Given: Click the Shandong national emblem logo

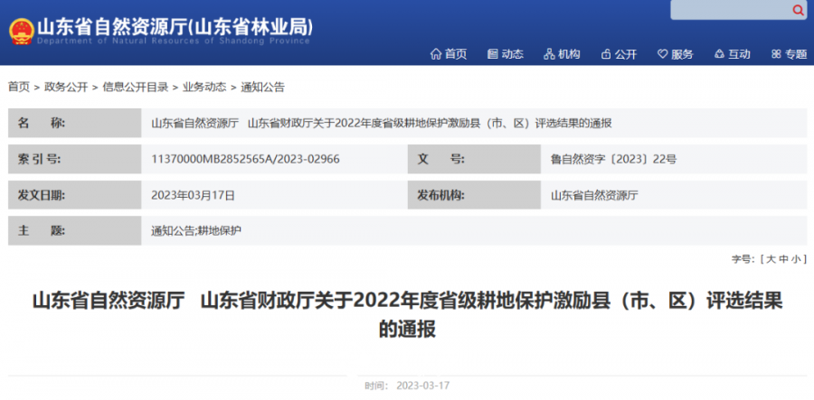Looking at the screenshot, I should click(x=21, y=32).
